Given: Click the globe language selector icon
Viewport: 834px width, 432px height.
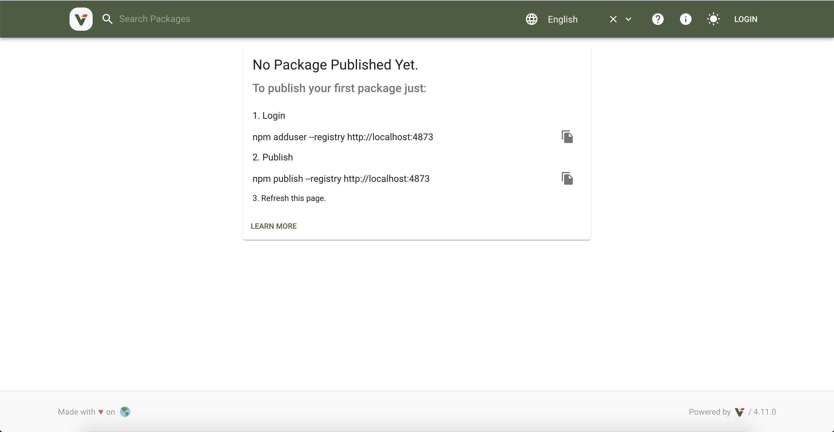Looking at the screenshot, I should 531,19.
